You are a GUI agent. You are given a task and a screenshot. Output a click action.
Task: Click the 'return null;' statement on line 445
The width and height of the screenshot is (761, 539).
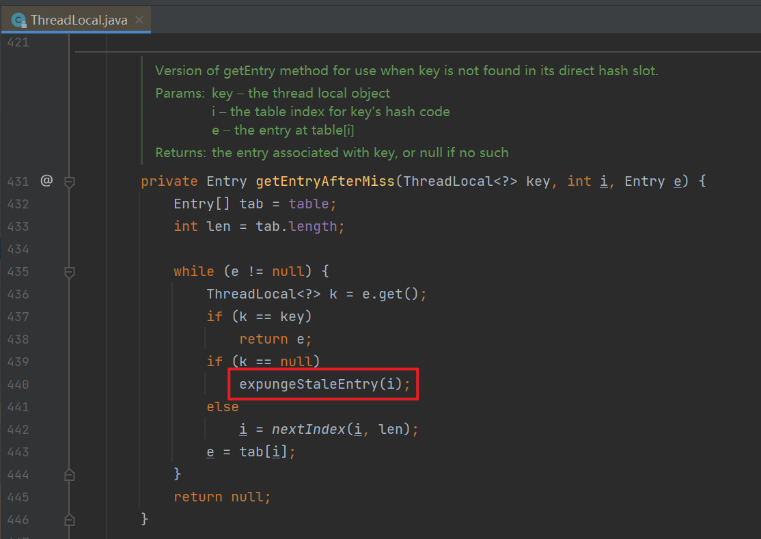tap(222, 497)
